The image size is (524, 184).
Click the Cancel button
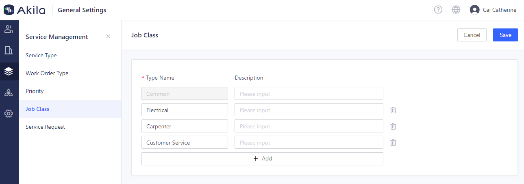click(472, 35)
